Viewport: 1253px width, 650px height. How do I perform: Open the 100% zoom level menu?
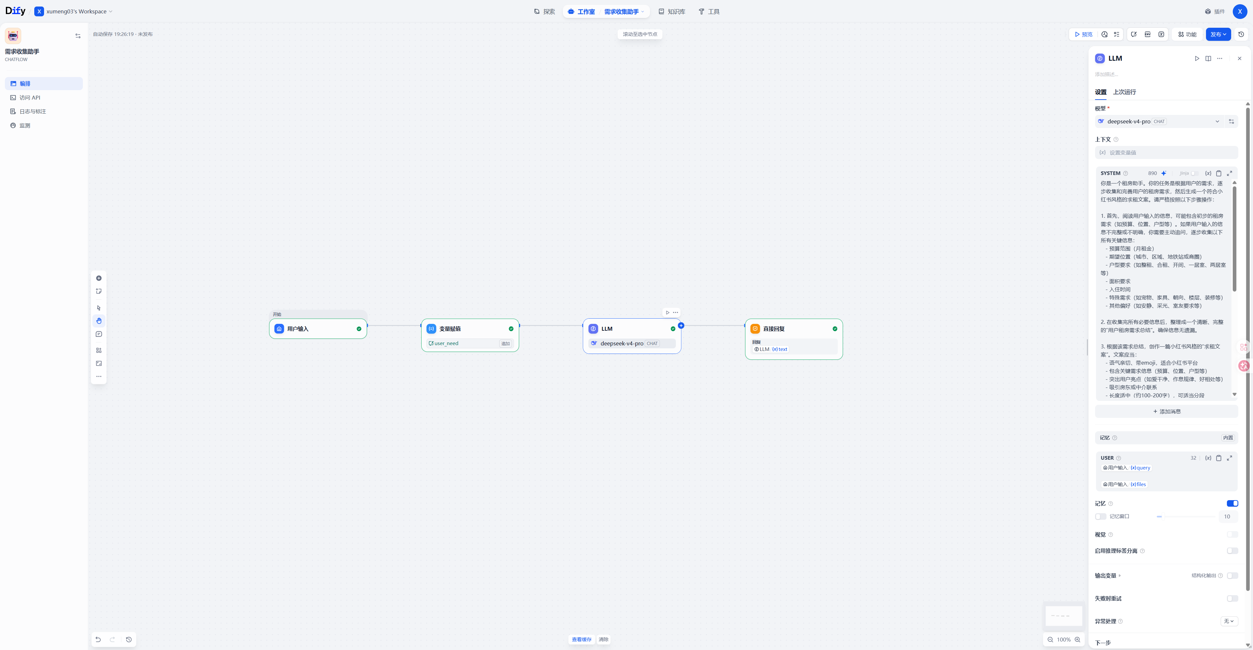point(1063,639)
